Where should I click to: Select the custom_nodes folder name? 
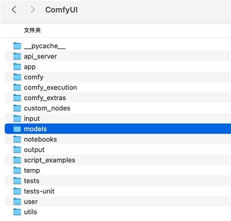coord(47,108)
